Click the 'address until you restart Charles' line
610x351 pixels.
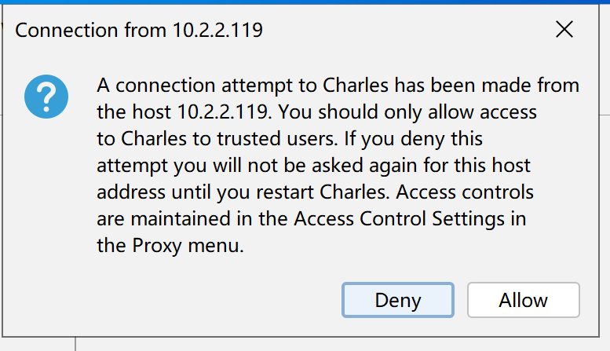tap(315, 192)
